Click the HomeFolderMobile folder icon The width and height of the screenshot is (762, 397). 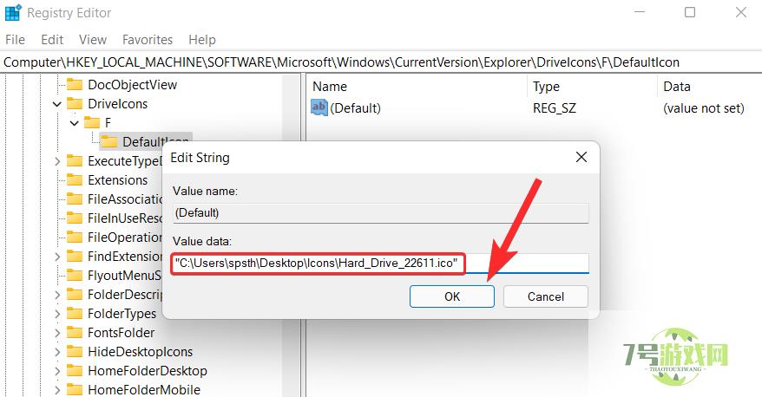tap(75, 390)
